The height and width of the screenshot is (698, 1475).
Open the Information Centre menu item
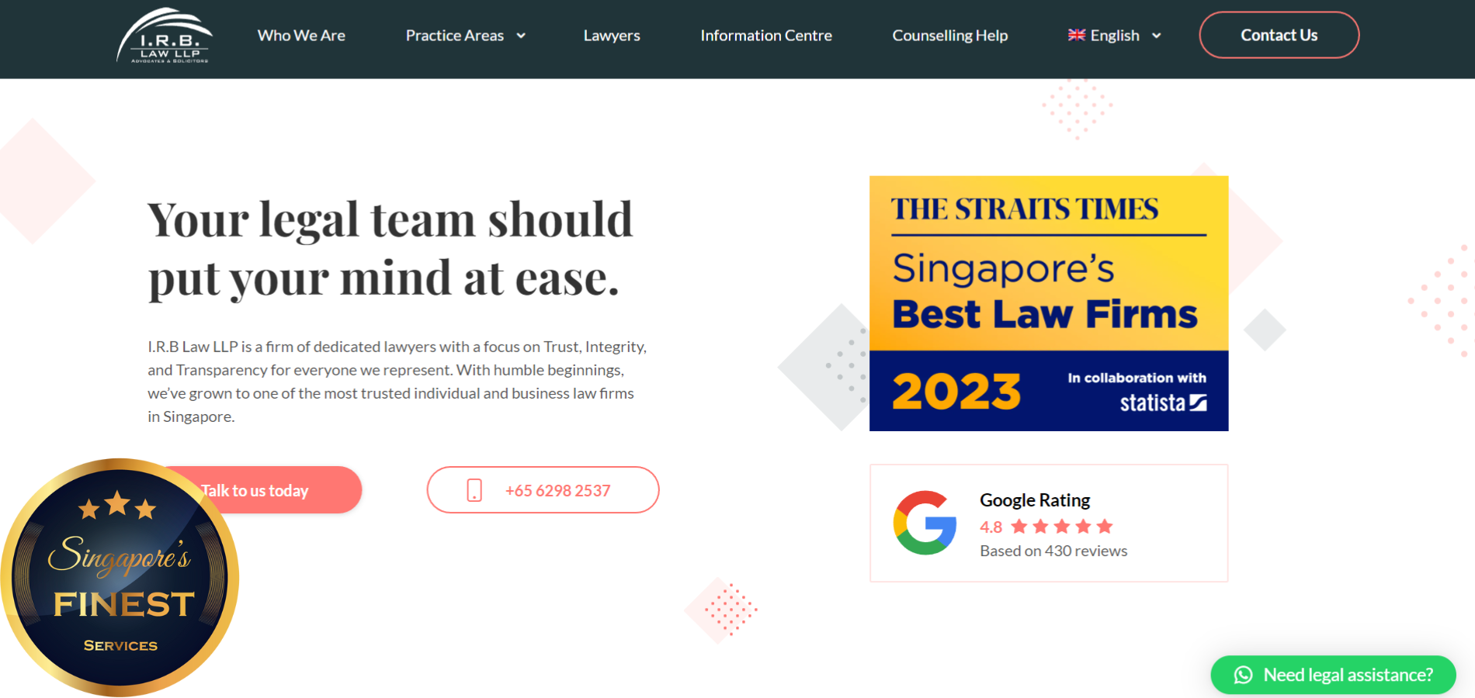coord(766,36)
